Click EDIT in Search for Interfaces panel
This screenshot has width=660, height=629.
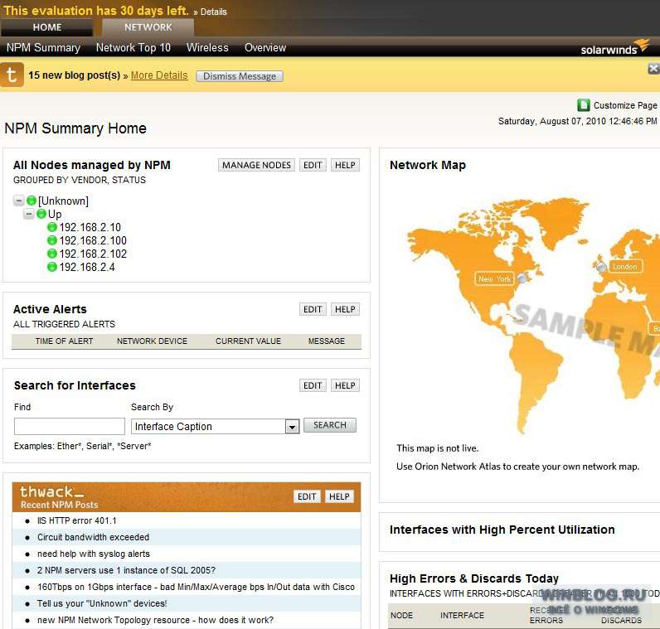[x=313, y=385]
